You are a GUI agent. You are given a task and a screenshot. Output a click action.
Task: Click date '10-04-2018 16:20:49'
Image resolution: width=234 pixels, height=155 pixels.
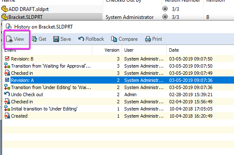[x=191, y=116]
